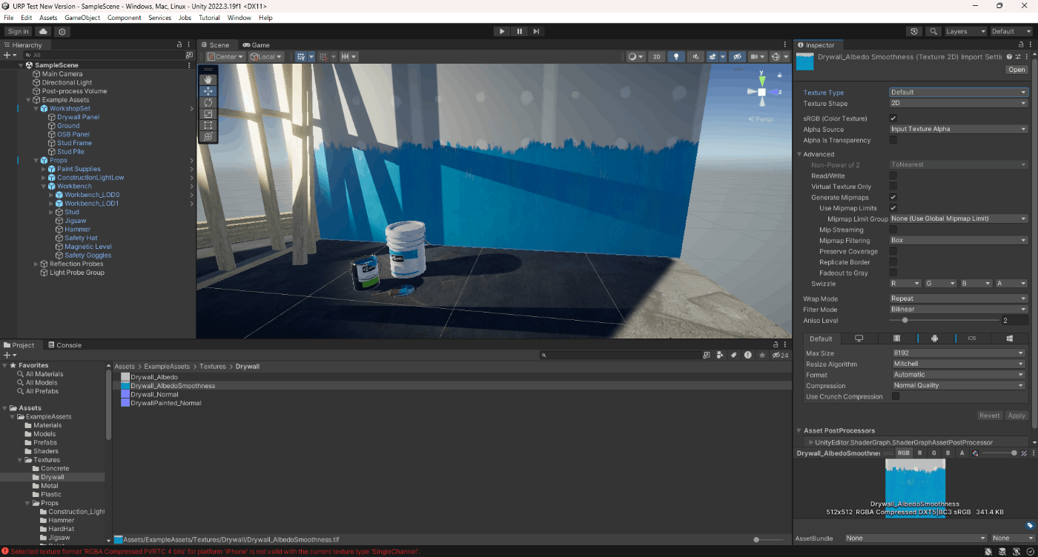Image resolution: width=1038 pixels, height=557 pixels.
Task: Open the Layers dropdown
Action: (x=965, y=31)
